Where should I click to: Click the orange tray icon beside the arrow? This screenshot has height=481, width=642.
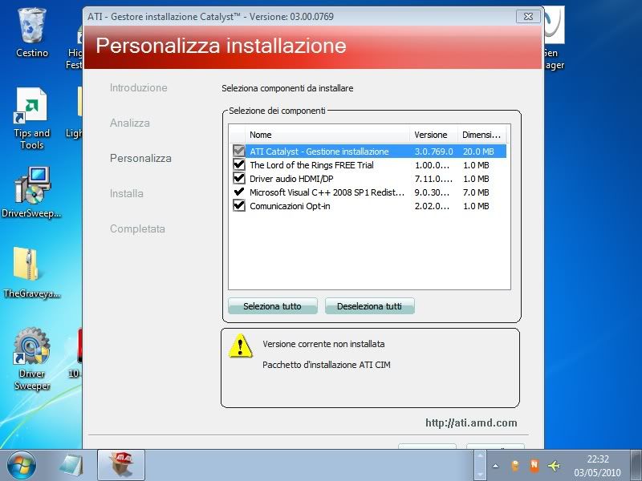[515, 466]
